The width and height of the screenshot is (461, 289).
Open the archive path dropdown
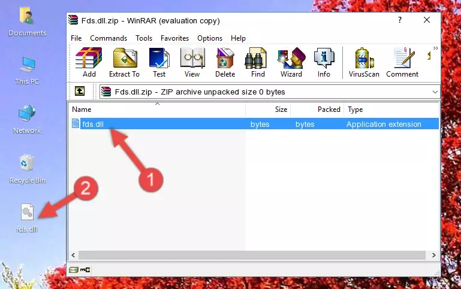click(435, 92)
